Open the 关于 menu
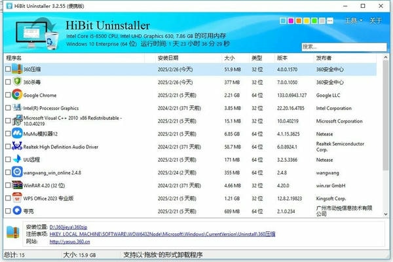 click(x=375, y=20)
